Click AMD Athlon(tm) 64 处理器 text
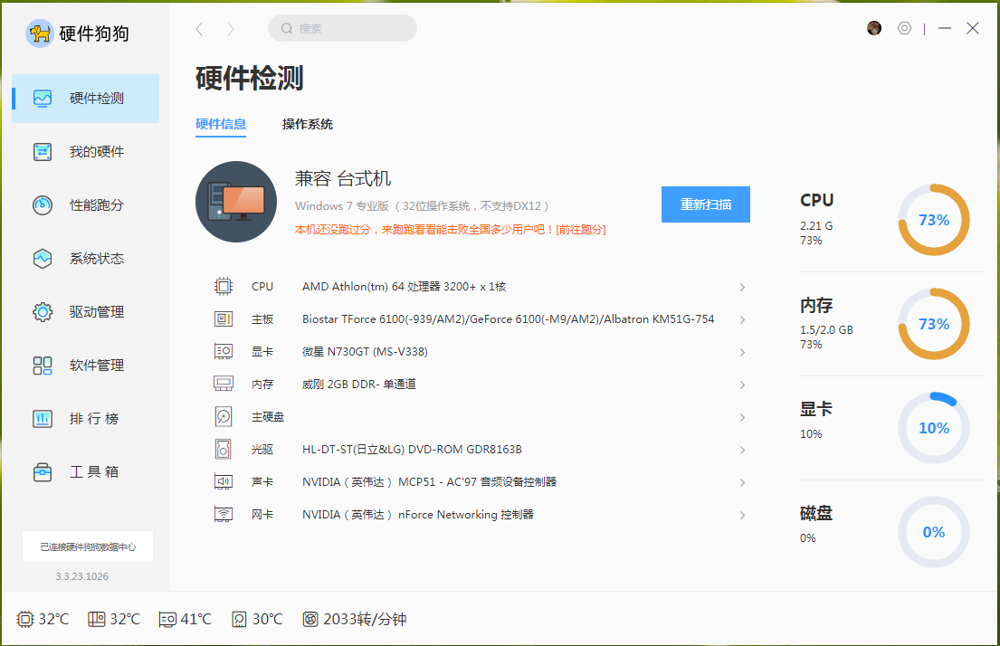Screen dimensions: 1000x646 pyautogui.click(x=405, y=286)
